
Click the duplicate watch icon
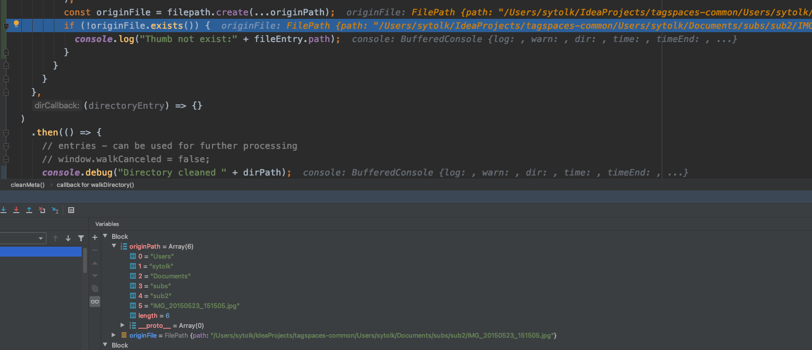click(95, 289)
